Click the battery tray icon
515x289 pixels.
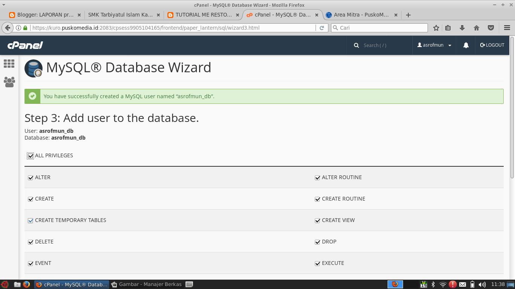[x=472, y=284]
